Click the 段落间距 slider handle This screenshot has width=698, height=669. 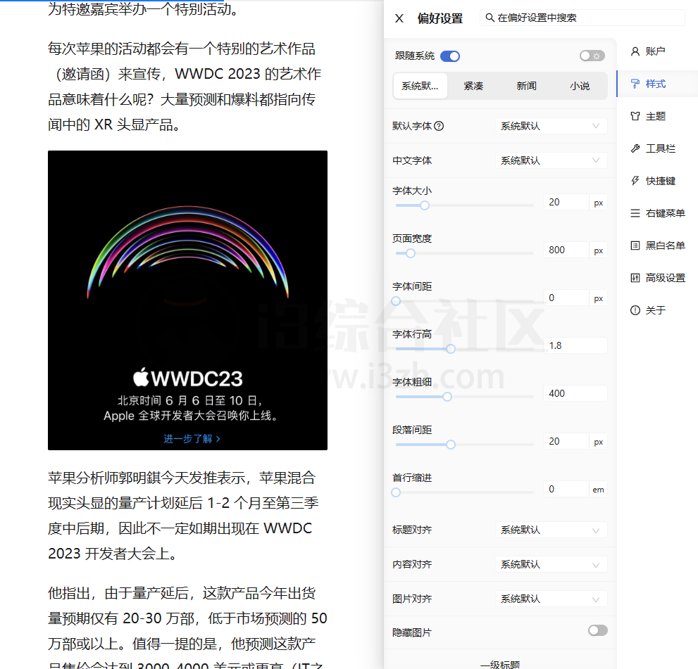[451, 445]
